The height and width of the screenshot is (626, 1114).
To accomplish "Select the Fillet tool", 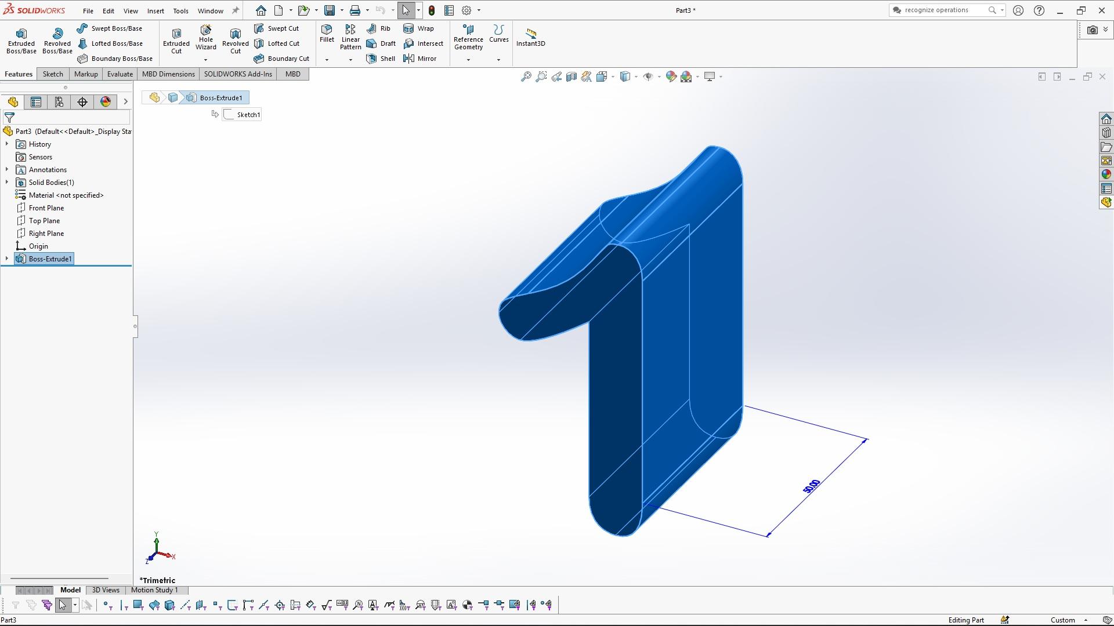I will [x=327, y=34].
